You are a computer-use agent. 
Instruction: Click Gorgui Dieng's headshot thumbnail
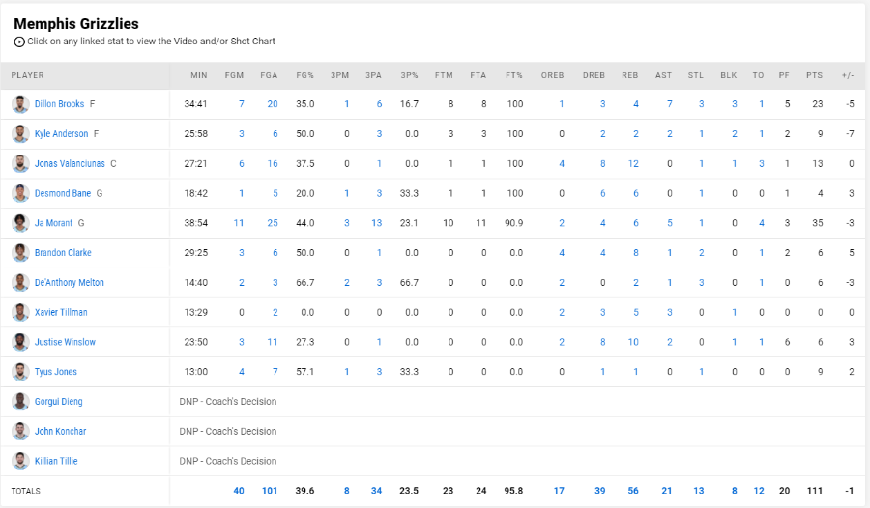tap(20, 401)
